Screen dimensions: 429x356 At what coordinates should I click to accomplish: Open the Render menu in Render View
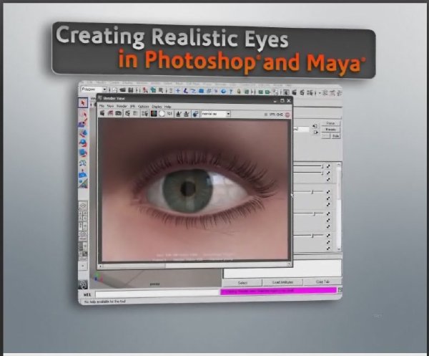tap(122, 106)
